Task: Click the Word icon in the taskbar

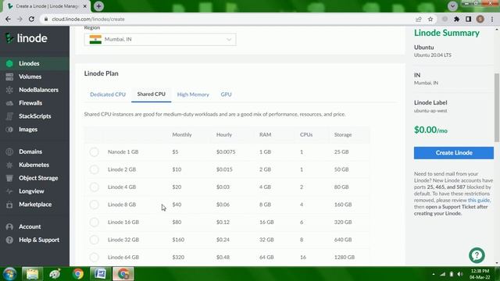Action: (100, 274)
